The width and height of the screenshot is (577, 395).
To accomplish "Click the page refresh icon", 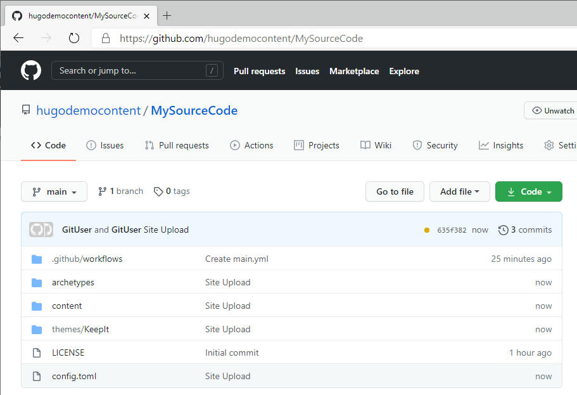I will coord(73,37).
